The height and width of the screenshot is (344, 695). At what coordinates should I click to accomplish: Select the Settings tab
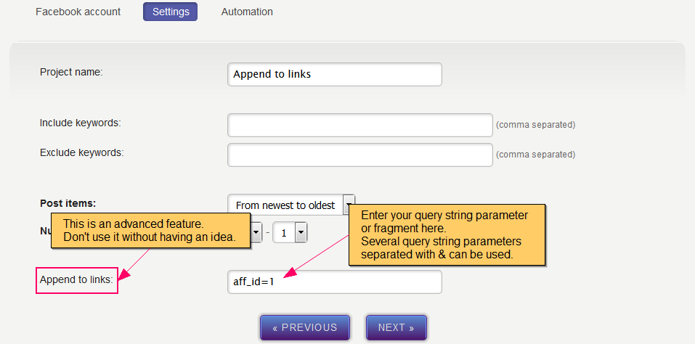(x=170, y=12)
